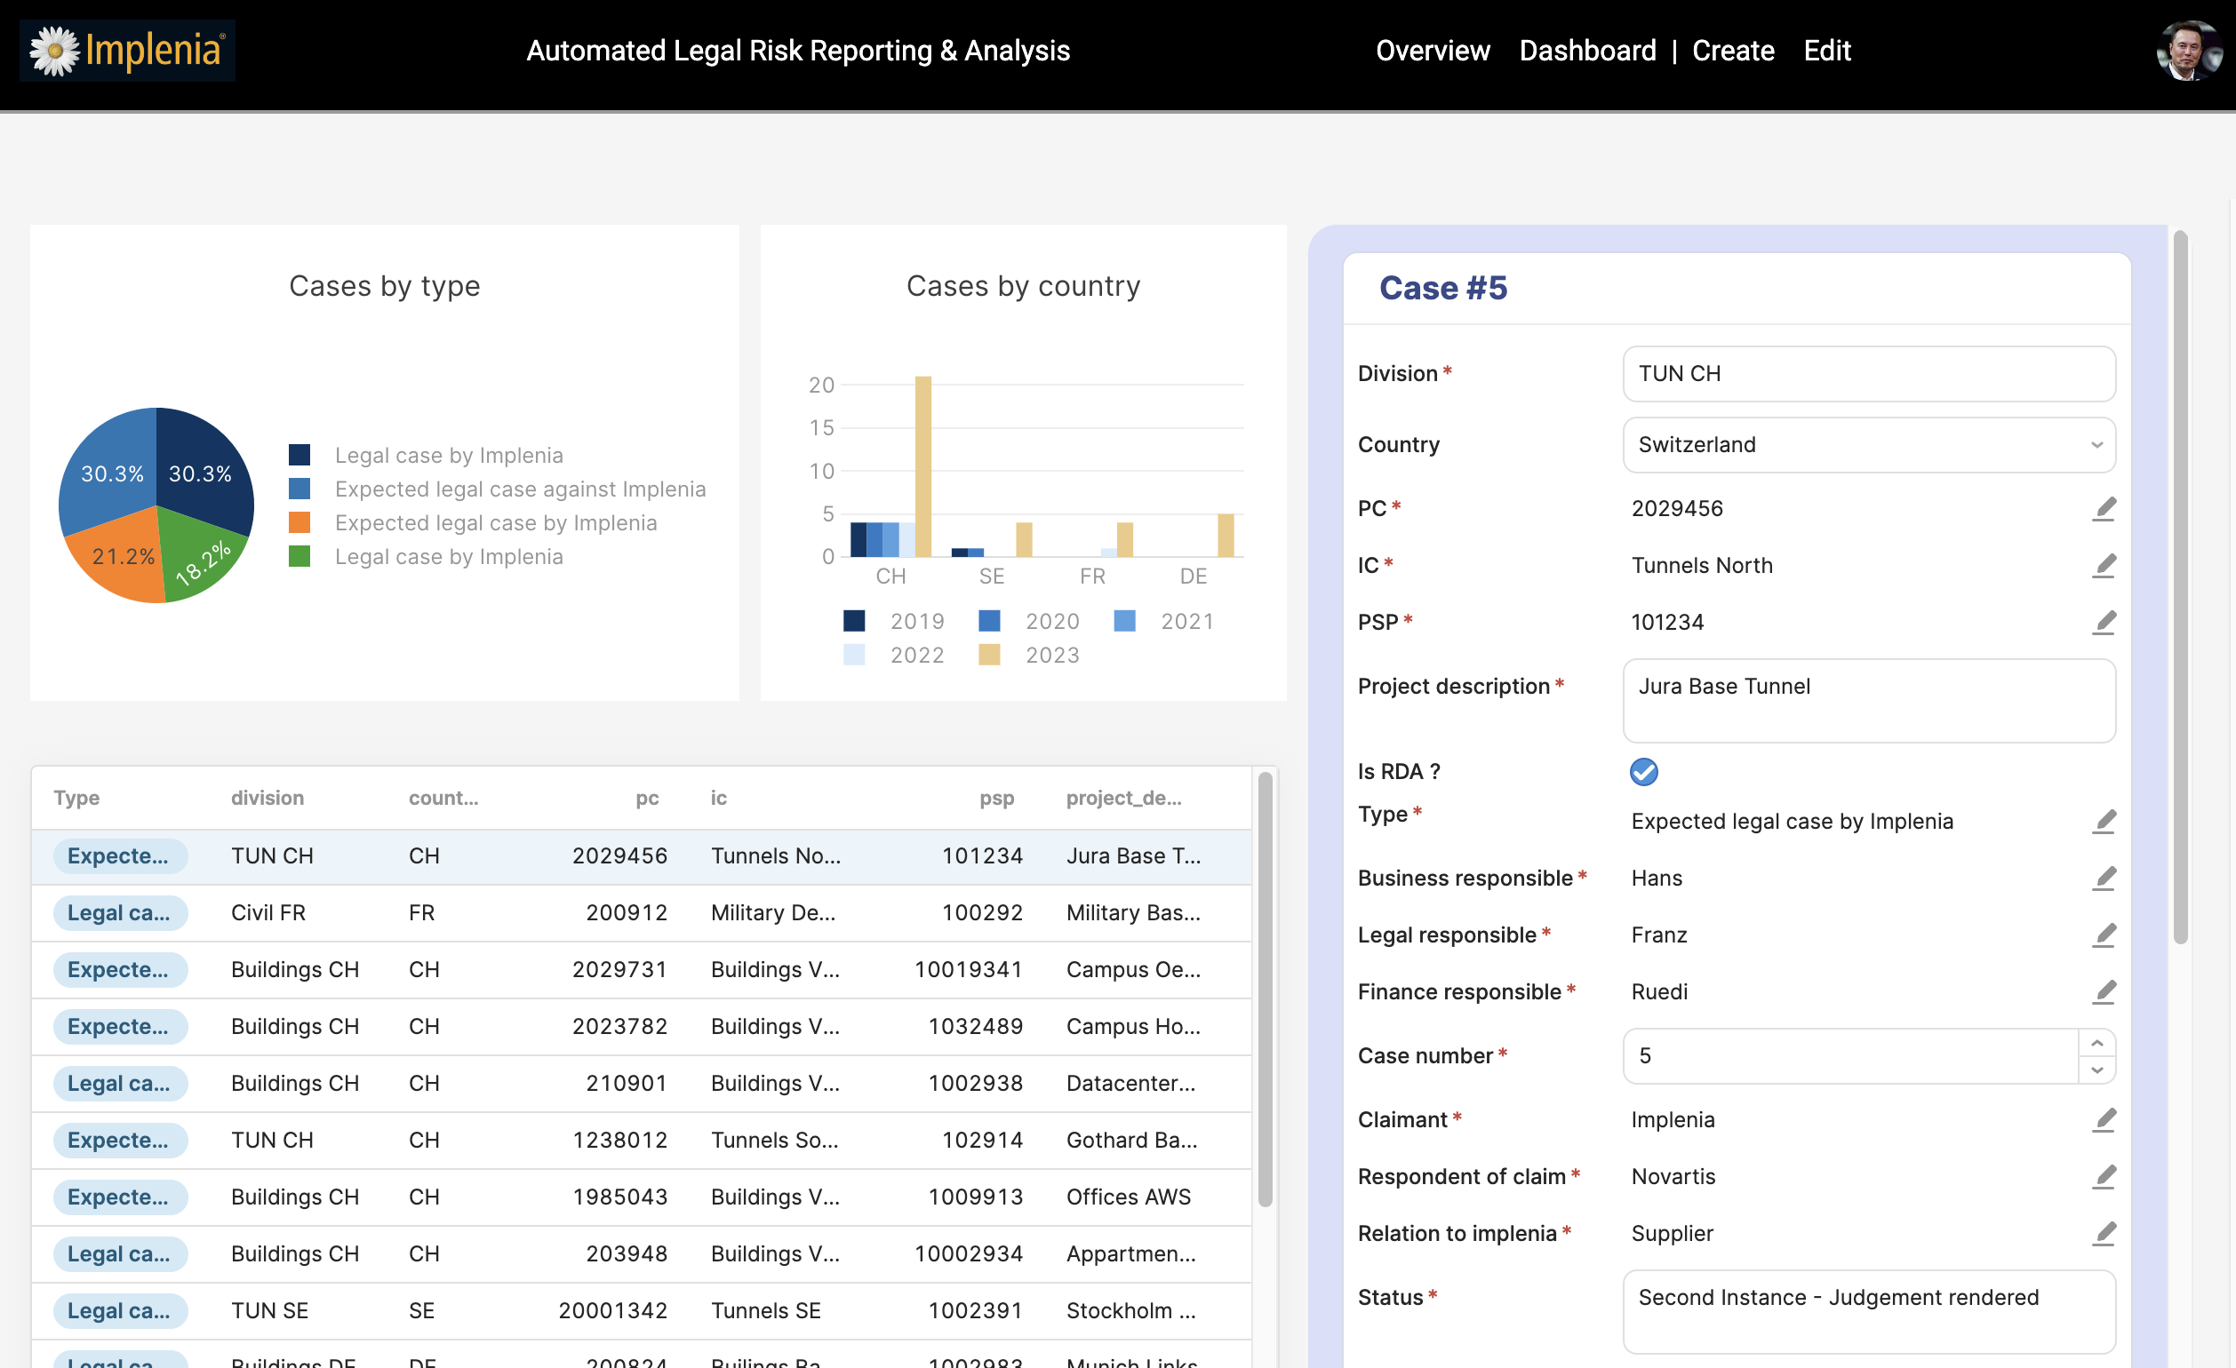The image size is (2236, 1368).
Task: Click orange Expected legal case legend swatch
Action: point(299,523)
